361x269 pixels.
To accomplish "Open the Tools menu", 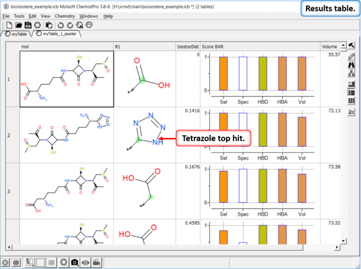I will tap(19, 16).
